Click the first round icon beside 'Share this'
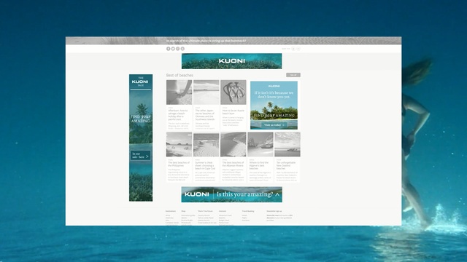The height and width of the screenshot is (262, 467). pyautogui.click(x=293, y=49)
